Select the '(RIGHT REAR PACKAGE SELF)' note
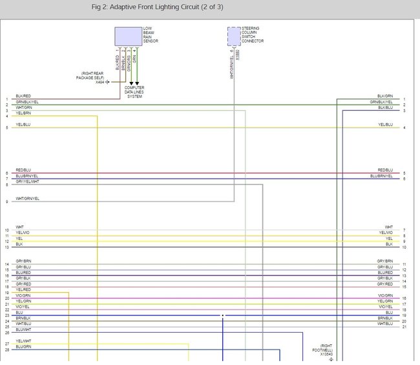The height and width of the screenshot is (365, 420). [x=90, y=75]
